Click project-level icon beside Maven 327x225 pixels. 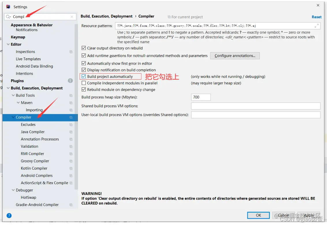coord(71,103)
